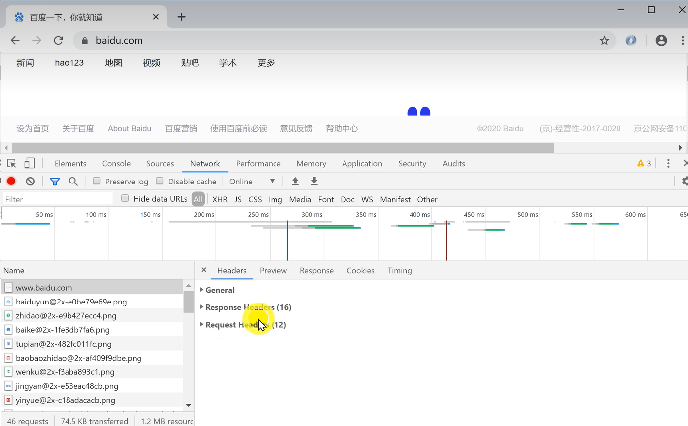This screenshot has height=426, width=688.
Task: Show the Cookies tab of the request
Action: 360,270
